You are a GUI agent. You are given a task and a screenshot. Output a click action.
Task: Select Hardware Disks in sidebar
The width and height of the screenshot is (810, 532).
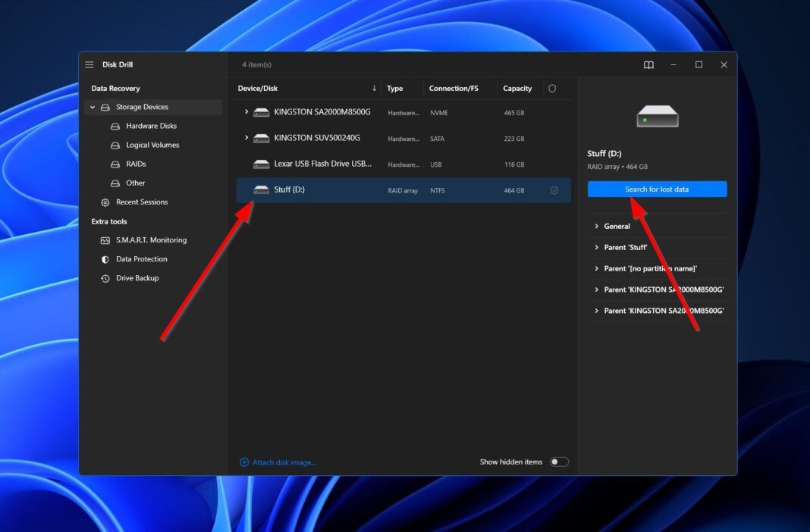(x=151, y=127)
